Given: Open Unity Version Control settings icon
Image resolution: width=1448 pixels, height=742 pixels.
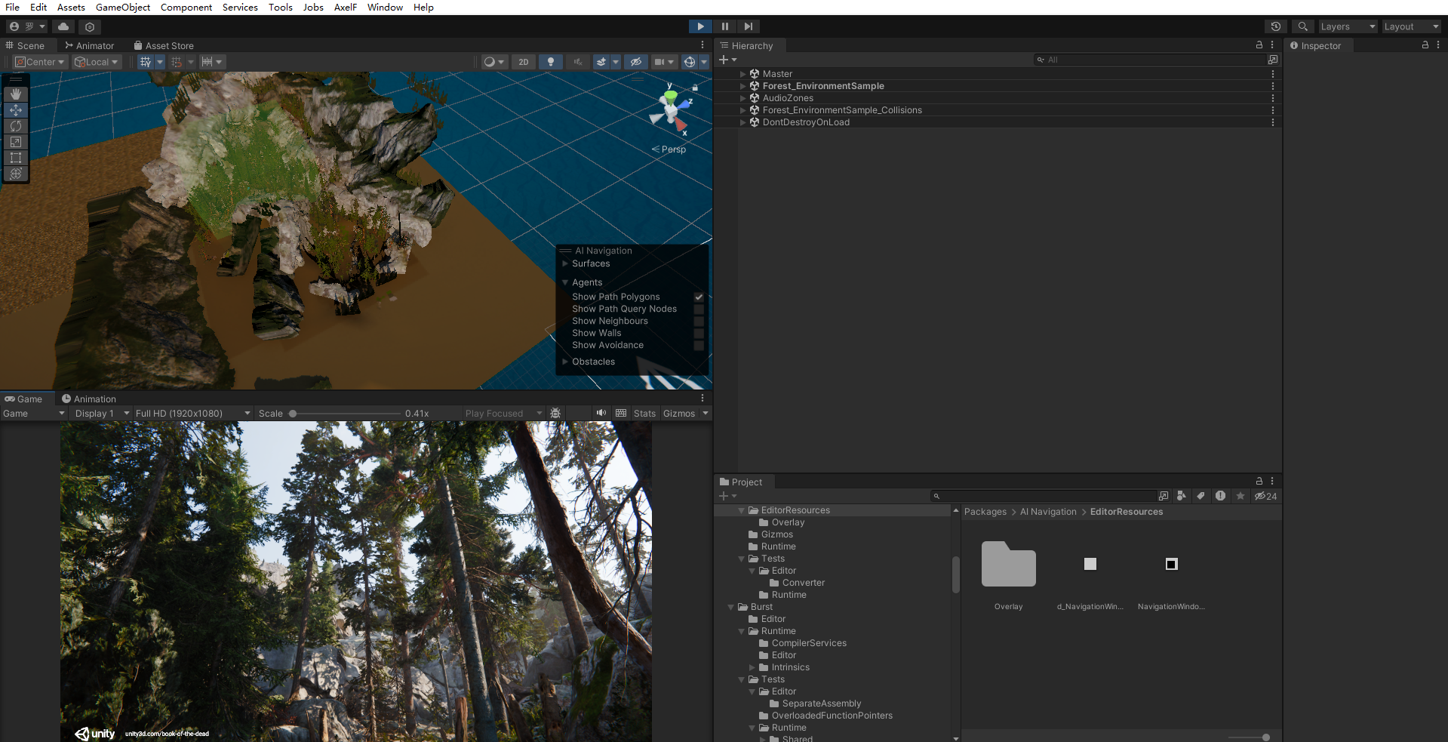Looking at the screenshot, I should point(90,26).
